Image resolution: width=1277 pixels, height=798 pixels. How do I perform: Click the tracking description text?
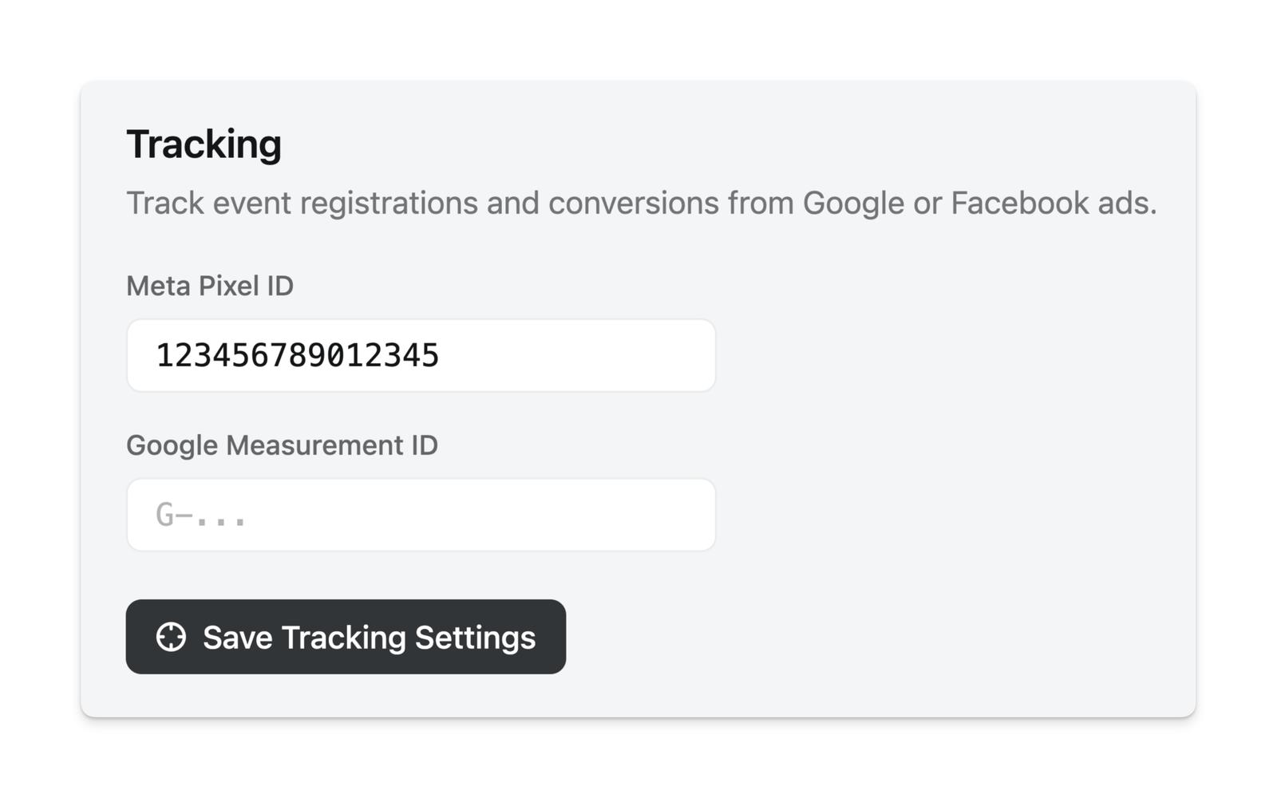[x=641, y=203]
